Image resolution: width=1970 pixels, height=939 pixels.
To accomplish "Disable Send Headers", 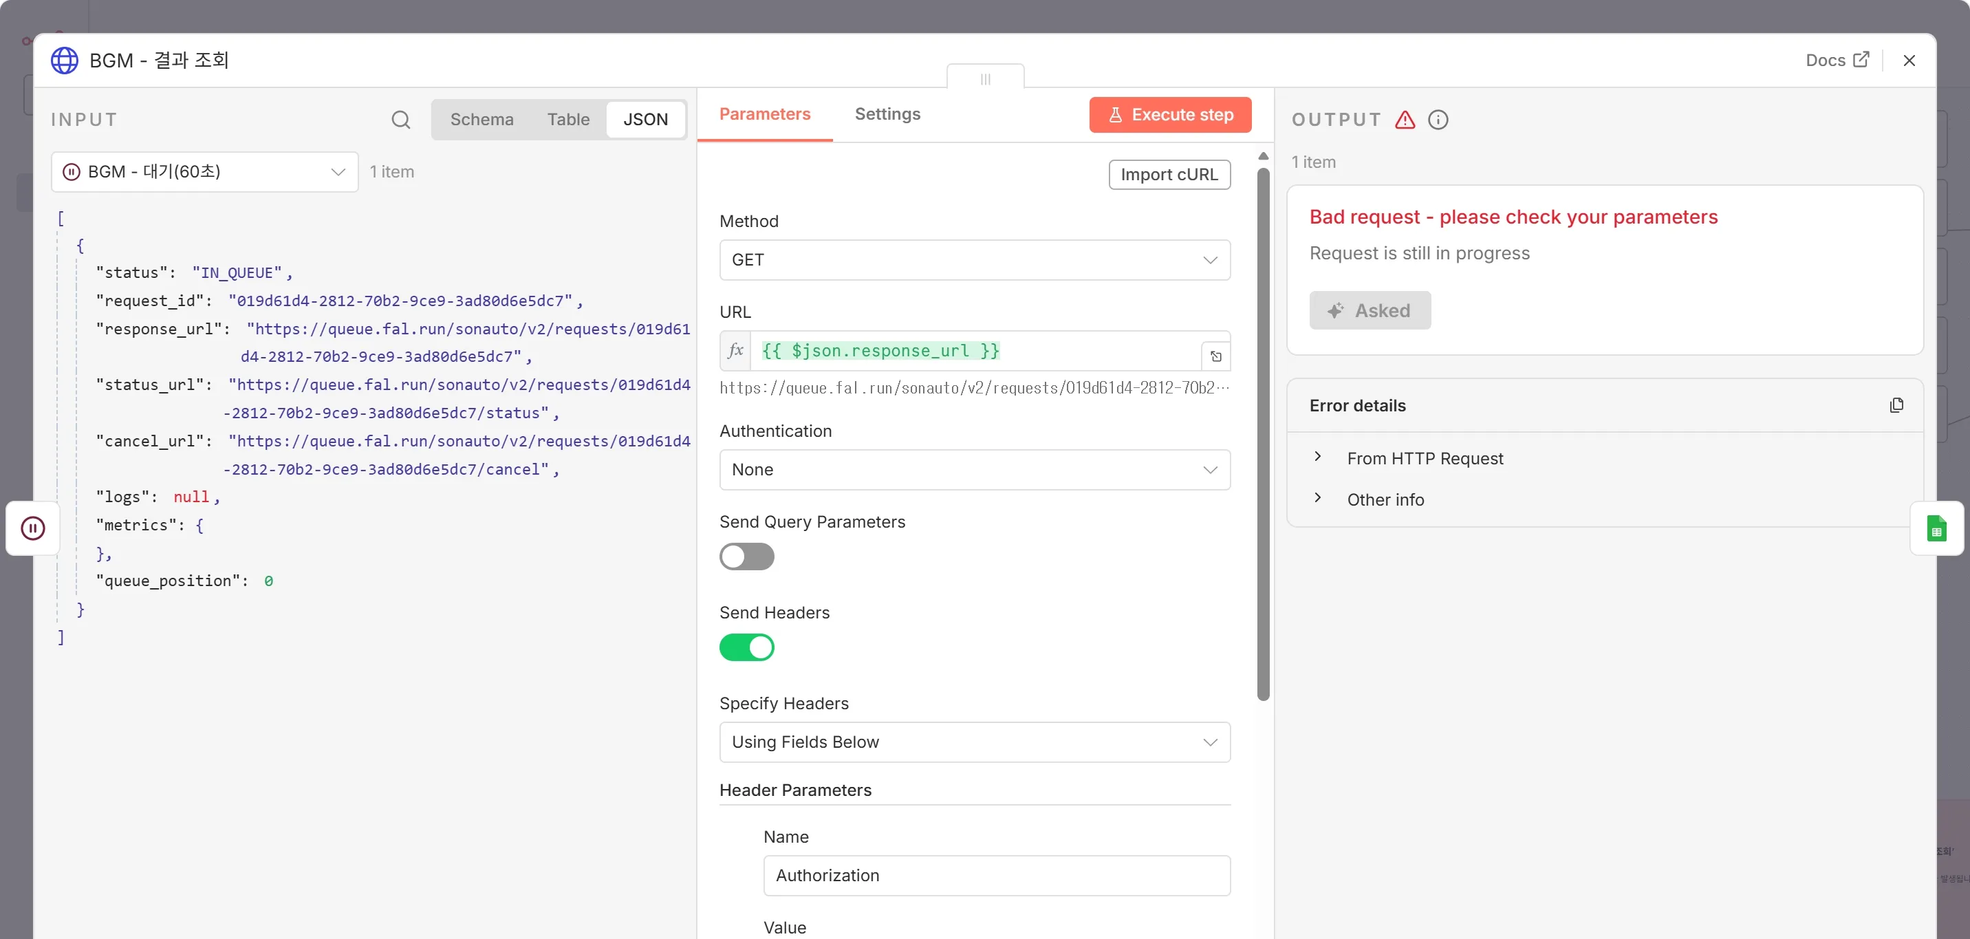I will [x=747, y=647].
